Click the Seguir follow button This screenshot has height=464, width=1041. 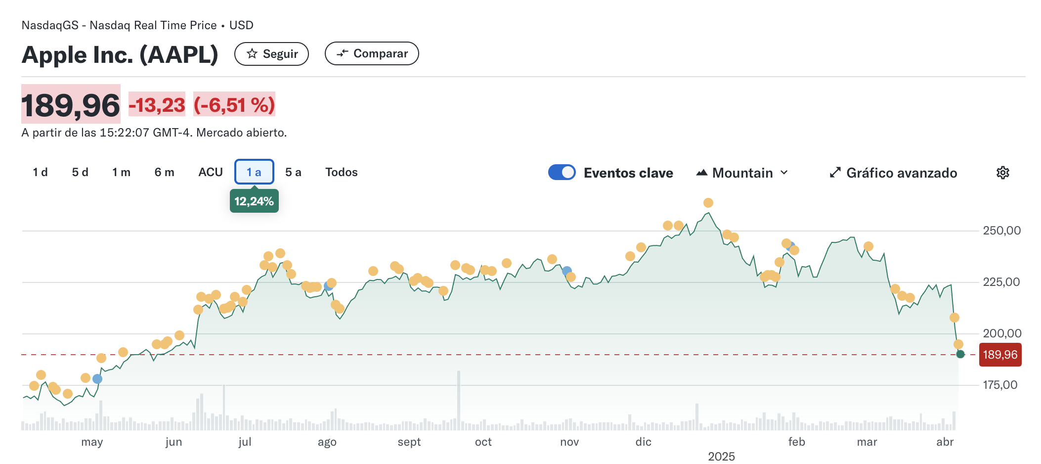pos(271,53)
